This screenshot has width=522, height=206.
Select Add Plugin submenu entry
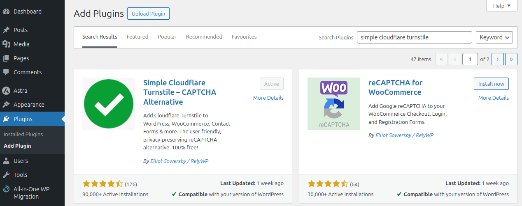pyautogui.click(x=17, y=146)
